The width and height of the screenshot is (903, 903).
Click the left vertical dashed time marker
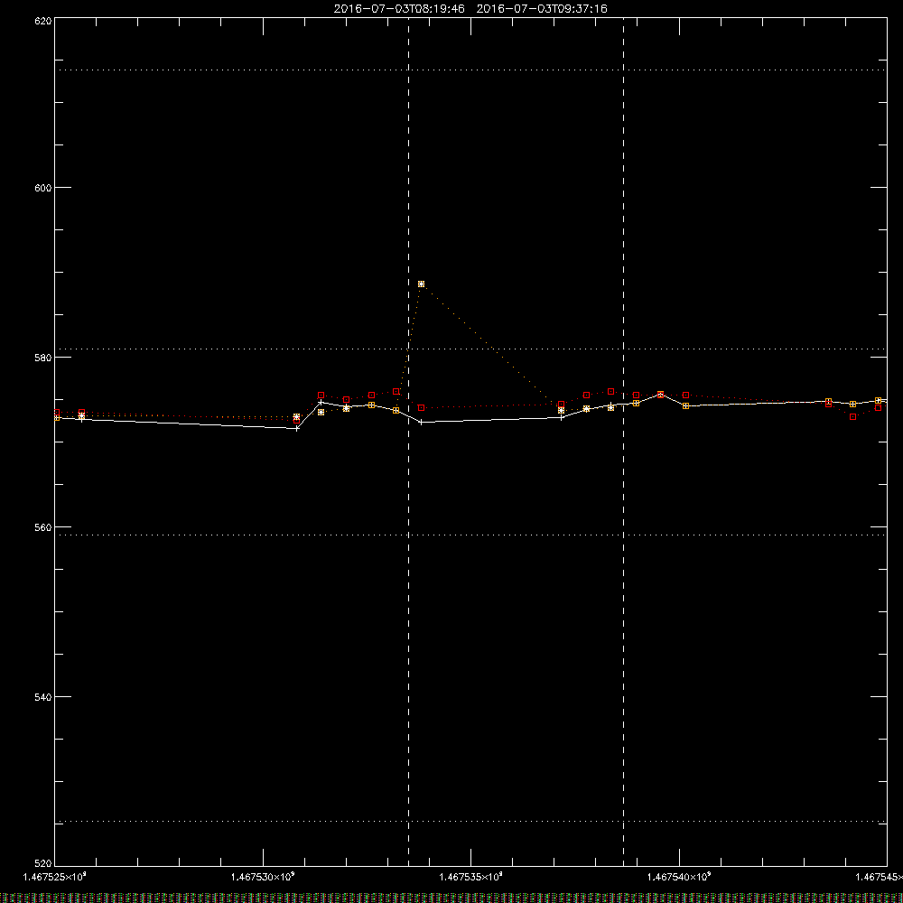408,442
